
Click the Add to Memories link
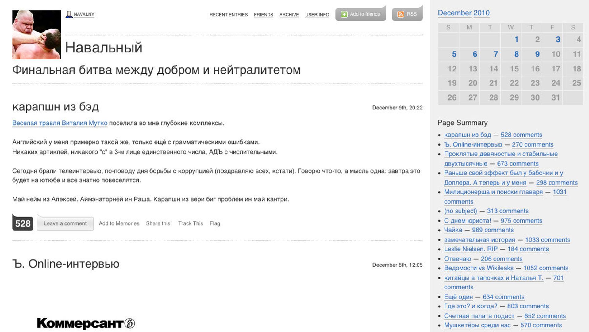click(x=119, y=223)
